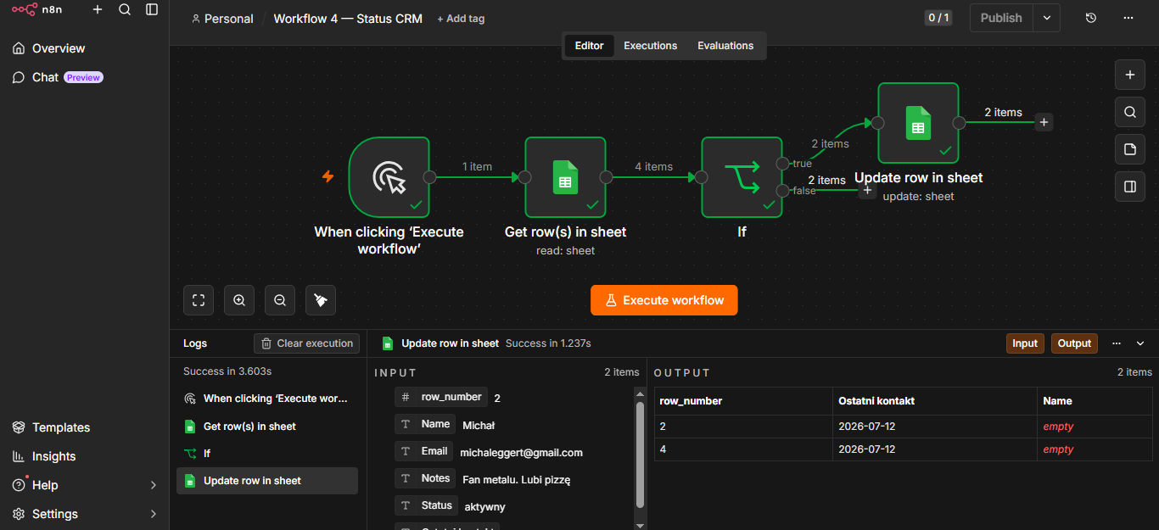Click email value michaleggert@gmail.com
This screenshot has height=530, width=1159.
tap(521, 453)
